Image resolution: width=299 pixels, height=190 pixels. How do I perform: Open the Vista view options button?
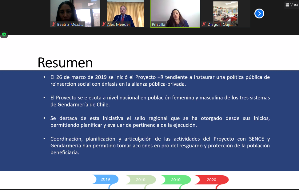coord(291,5)
